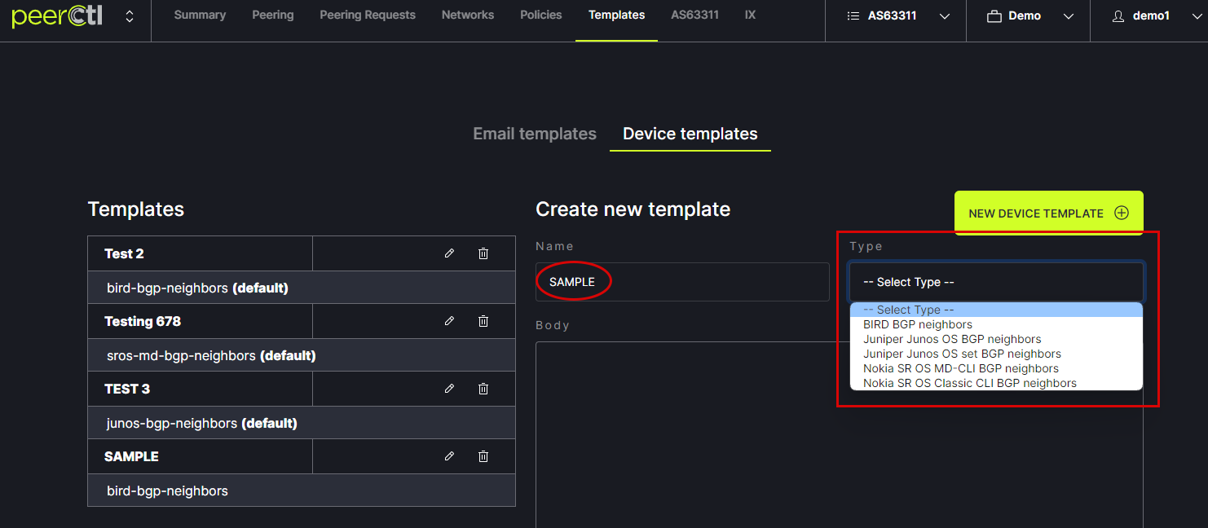
Task: Edit the SAMPLE template row
Action: [x=449, y=456]
